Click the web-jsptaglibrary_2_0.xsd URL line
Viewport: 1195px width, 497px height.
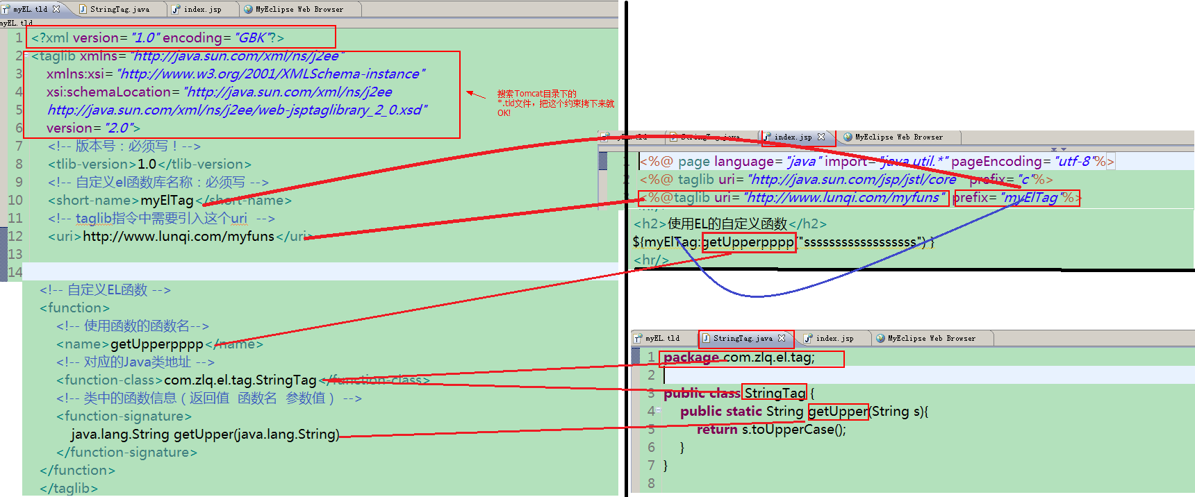click(x=237, y=110)
